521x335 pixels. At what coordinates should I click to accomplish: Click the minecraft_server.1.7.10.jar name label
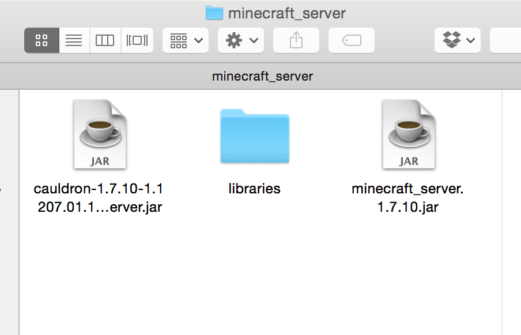point(407,198)
